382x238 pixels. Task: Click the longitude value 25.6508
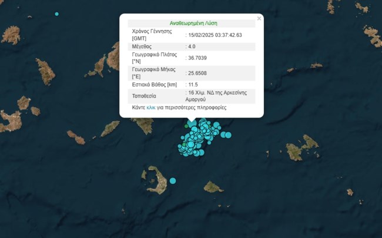(198, 73)
